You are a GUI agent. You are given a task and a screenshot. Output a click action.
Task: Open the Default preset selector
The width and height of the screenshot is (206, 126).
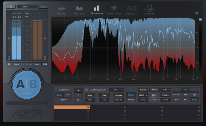27,6
